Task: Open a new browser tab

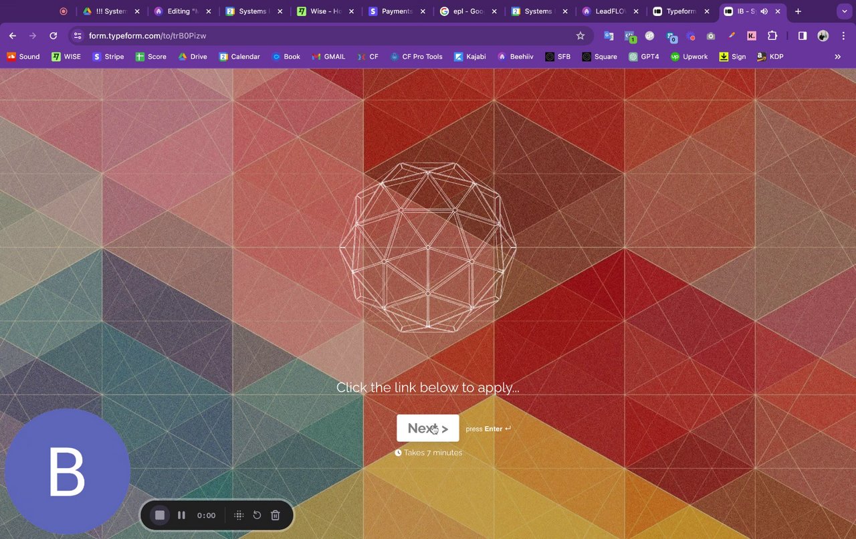Action: point(798,11)
